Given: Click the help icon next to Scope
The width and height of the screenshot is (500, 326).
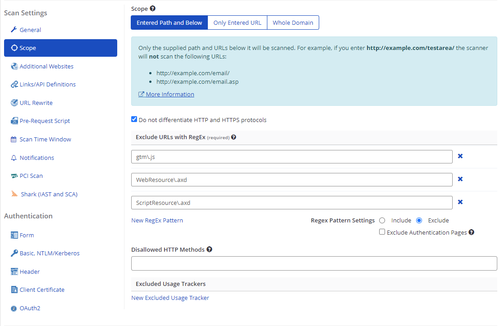Looking at the screenshot, I should 152,9.
